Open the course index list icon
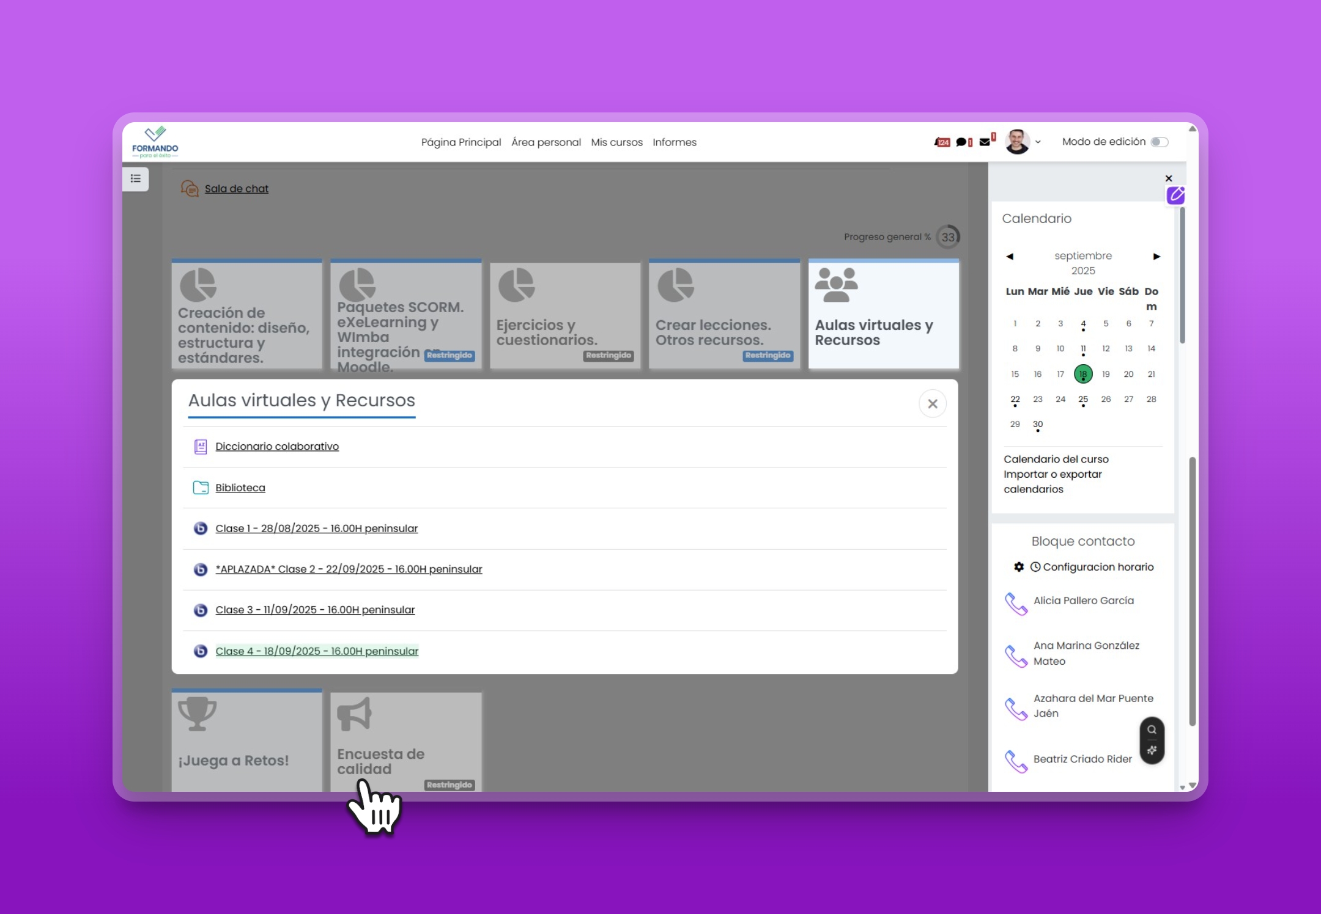This screenshot has height=914, width=1321. click(136, 179)
